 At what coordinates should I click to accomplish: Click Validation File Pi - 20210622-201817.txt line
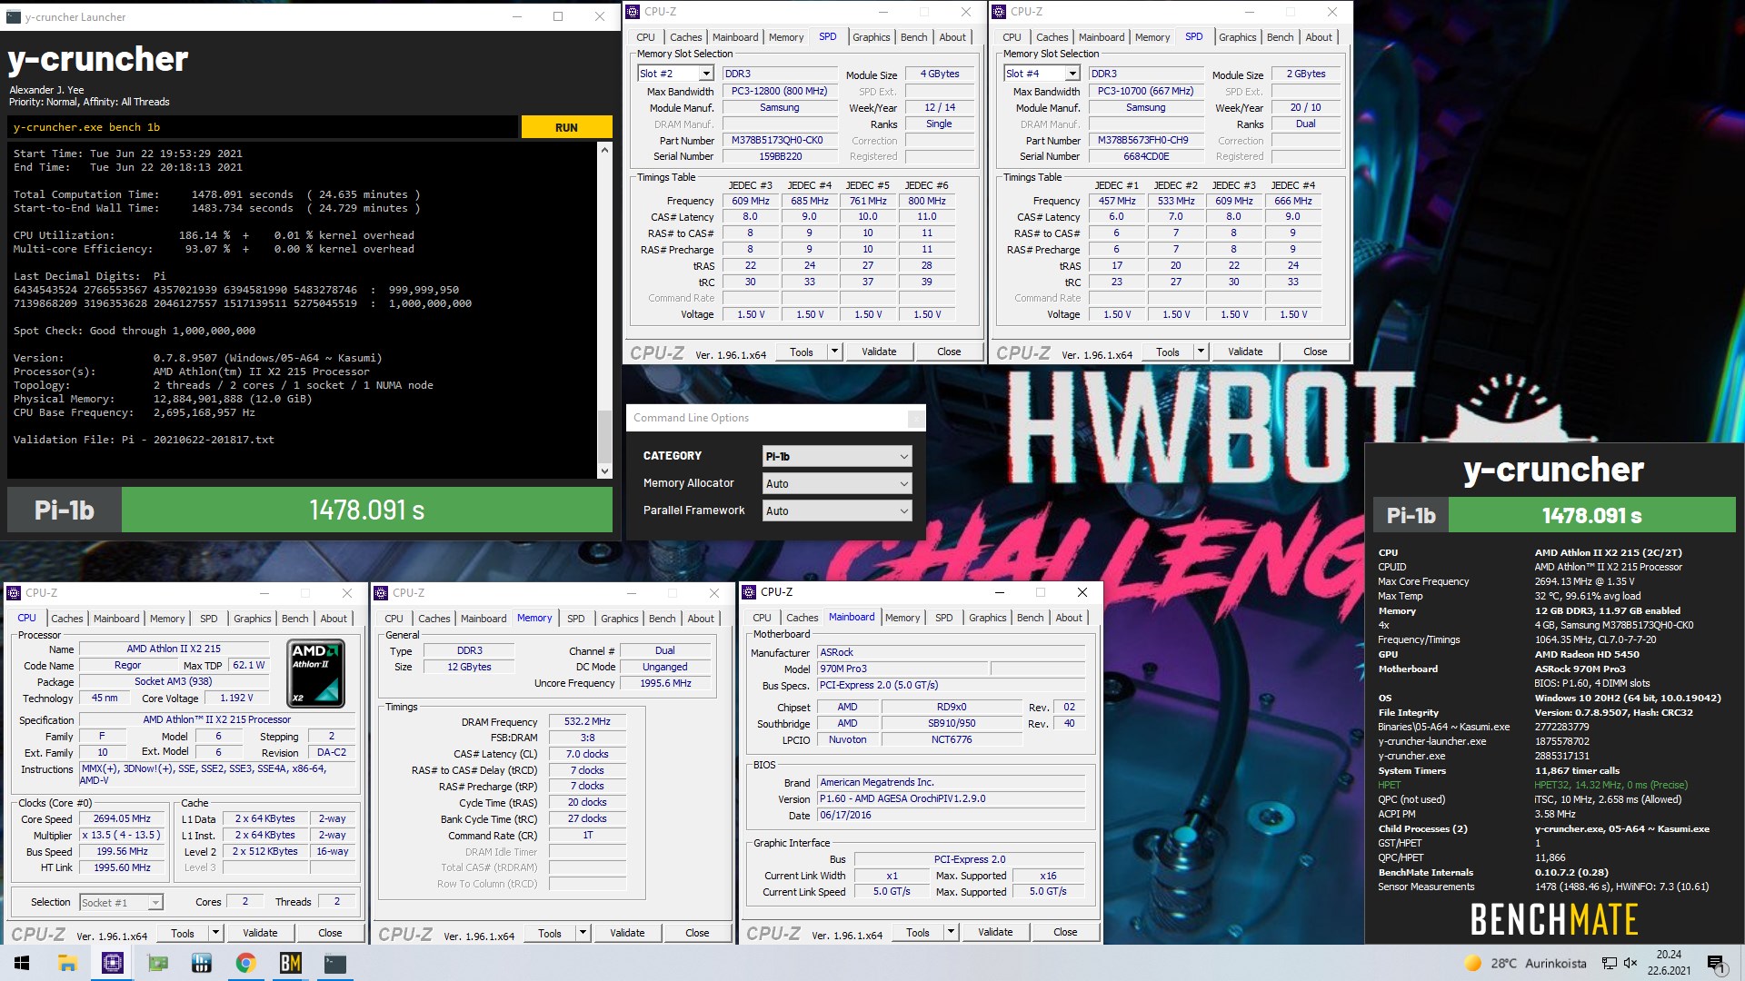pyautogui.click(x=144, y=440)
